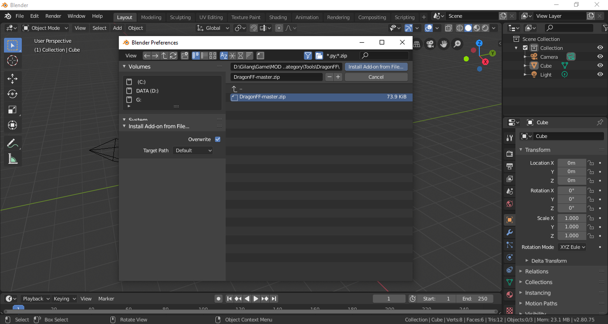Click the file browser search field

coord(384,56)
